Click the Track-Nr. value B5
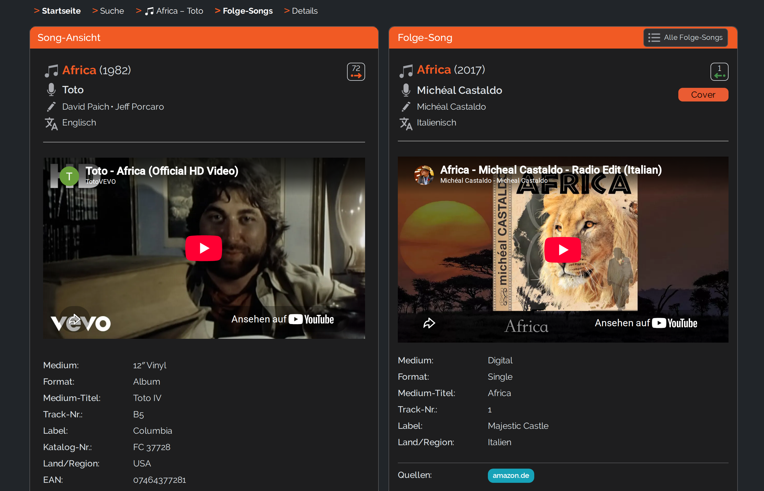 tap(138, 414)
